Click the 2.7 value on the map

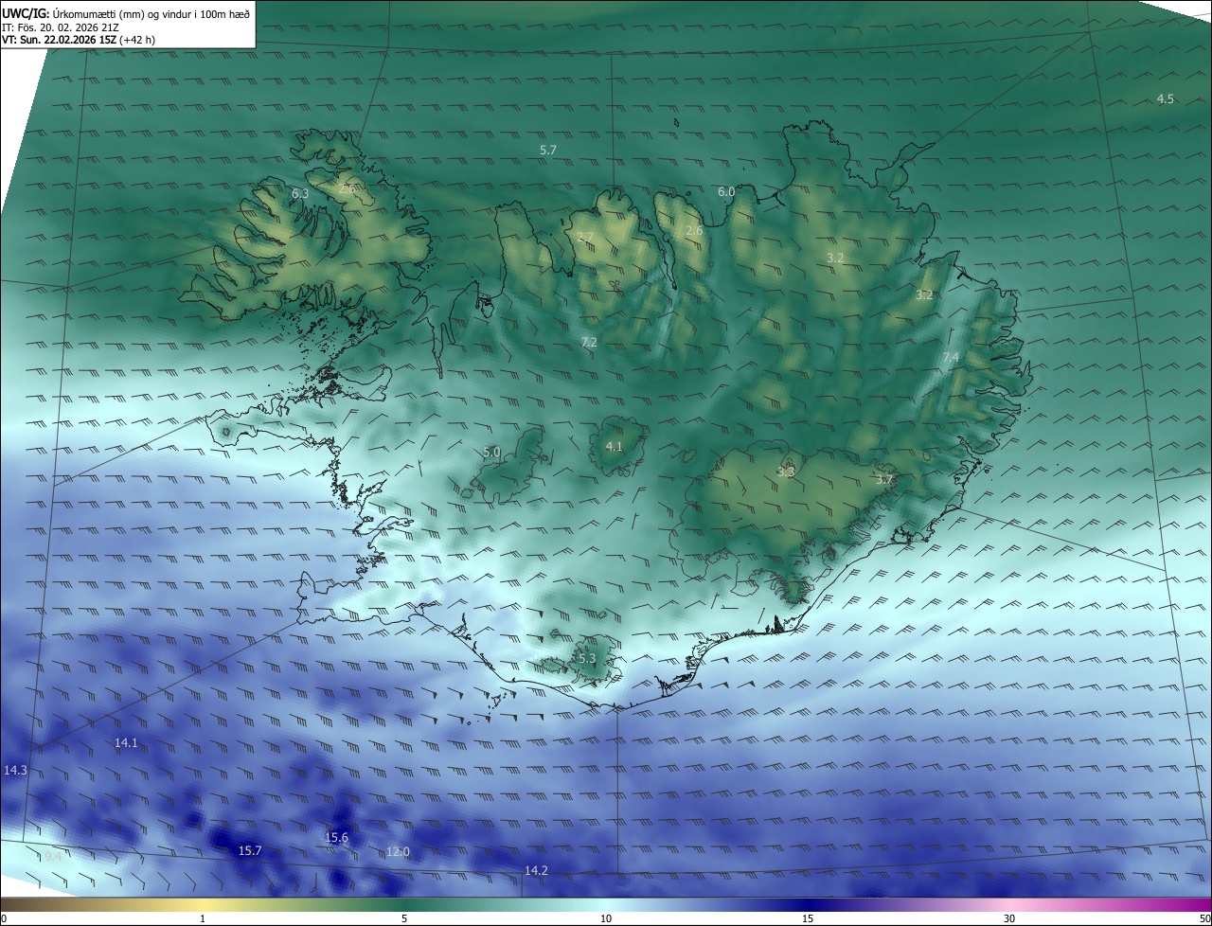[x=585, y=237]
